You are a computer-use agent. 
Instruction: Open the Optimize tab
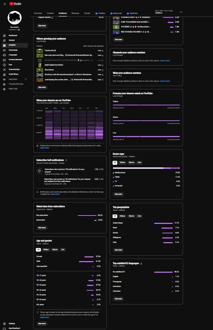tap(132, 13)
